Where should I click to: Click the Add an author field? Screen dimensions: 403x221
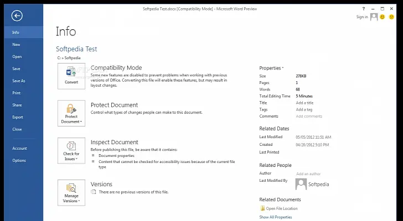(x=308, y=173)
